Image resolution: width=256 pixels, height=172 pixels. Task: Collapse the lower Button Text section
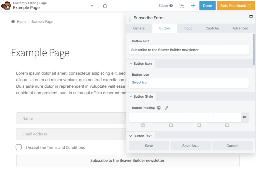(141, 136)
